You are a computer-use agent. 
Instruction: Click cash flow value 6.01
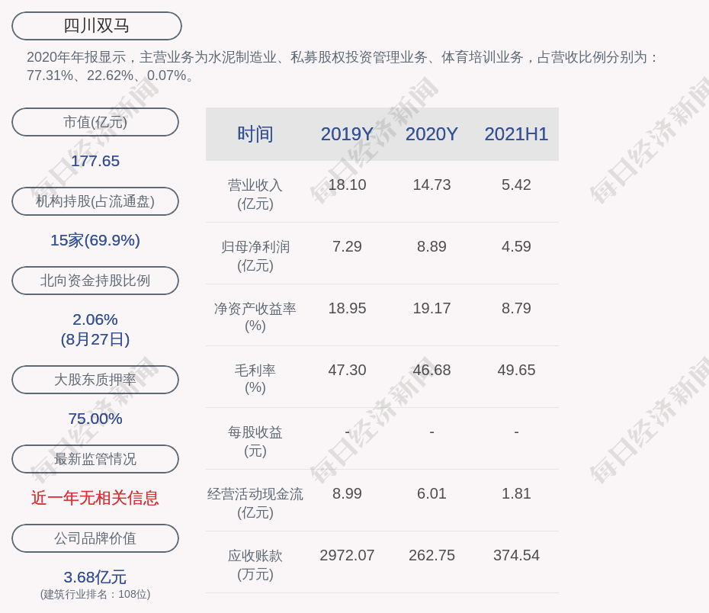(431, 493)
